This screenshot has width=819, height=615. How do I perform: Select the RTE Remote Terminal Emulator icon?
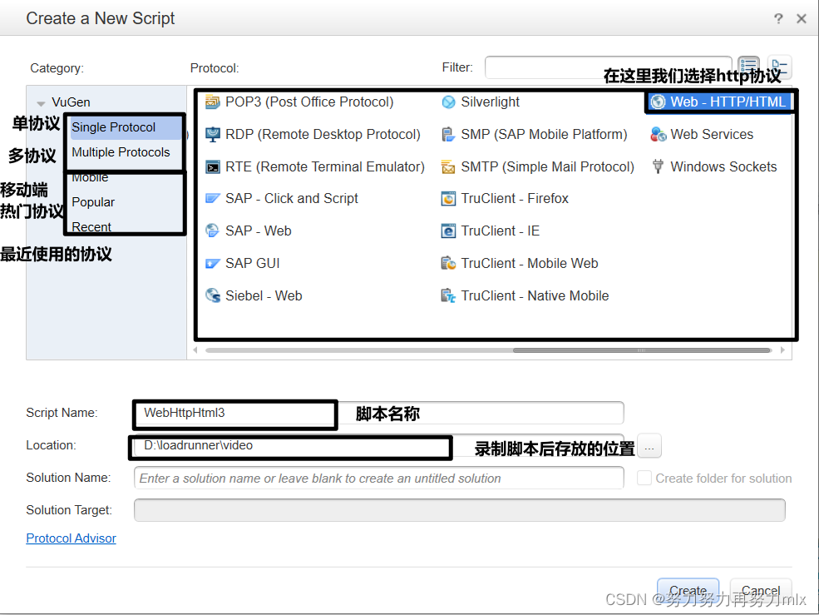coord(213,166)
